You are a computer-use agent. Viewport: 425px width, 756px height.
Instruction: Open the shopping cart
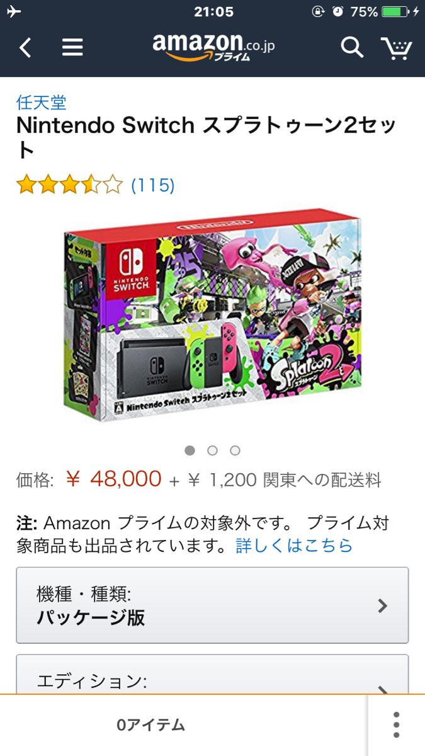tap(396, 48)
